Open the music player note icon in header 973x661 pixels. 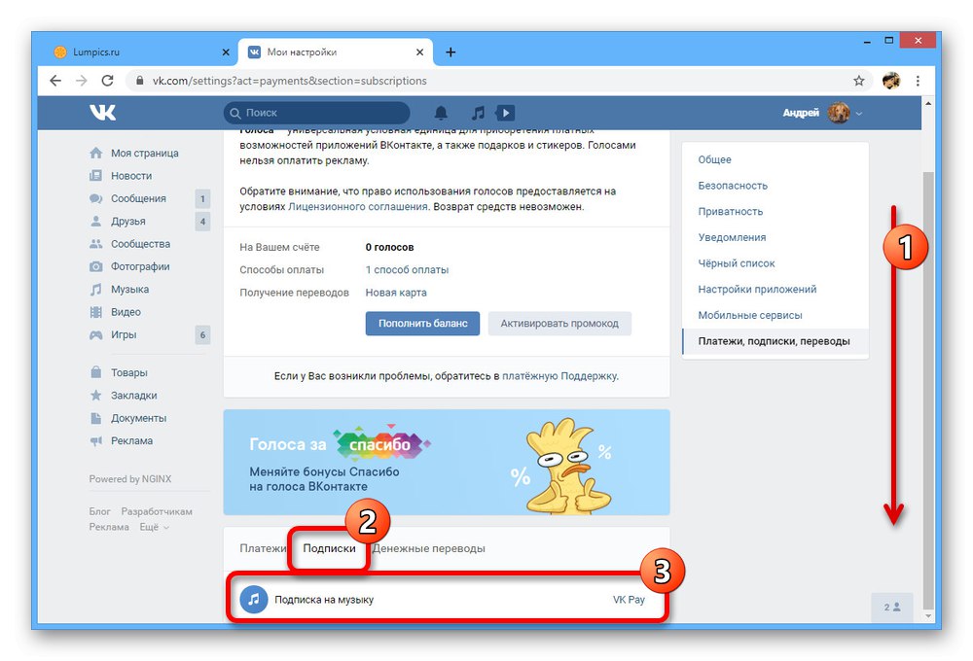click(x=478, y=113)
